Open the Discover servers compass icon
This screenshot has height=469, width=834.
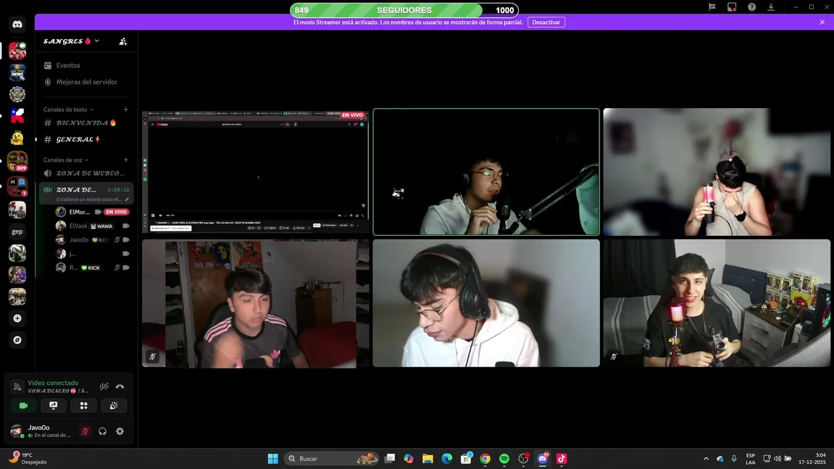(x=18, y=340)
